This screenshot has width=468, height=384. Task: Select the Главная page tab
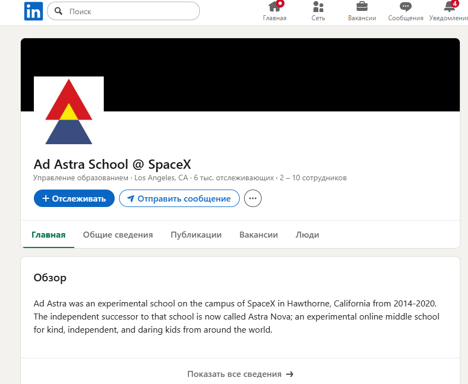[x=49, y=235]
